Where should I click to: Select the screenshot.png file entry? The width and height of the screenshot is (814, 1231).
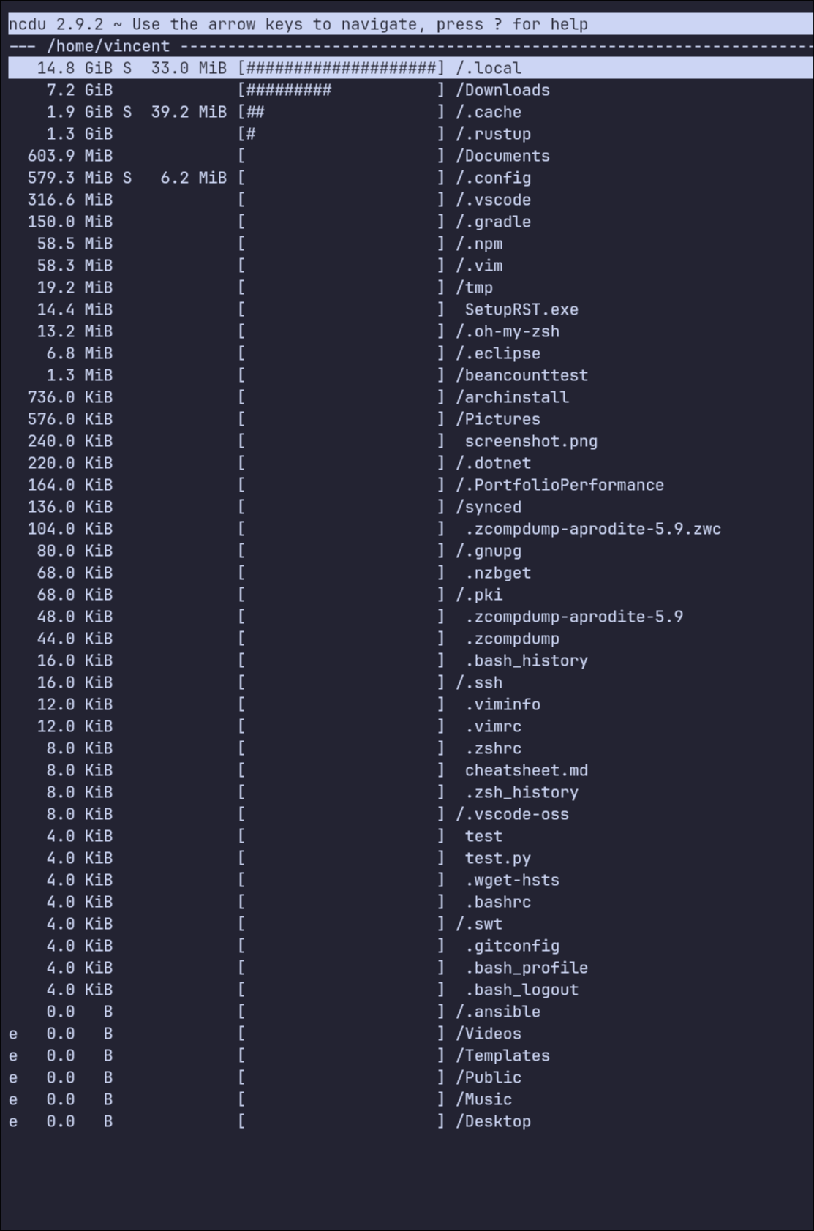[x=531, y=441]
